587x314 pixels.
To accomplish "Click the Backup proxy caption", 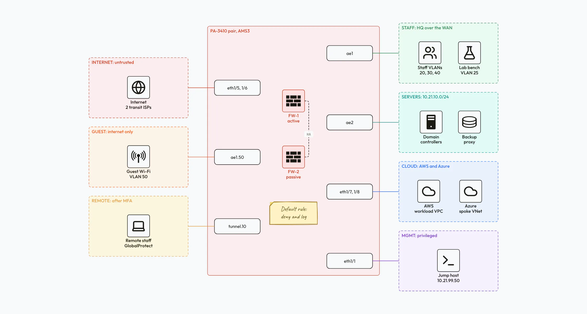I will [469, 139].
